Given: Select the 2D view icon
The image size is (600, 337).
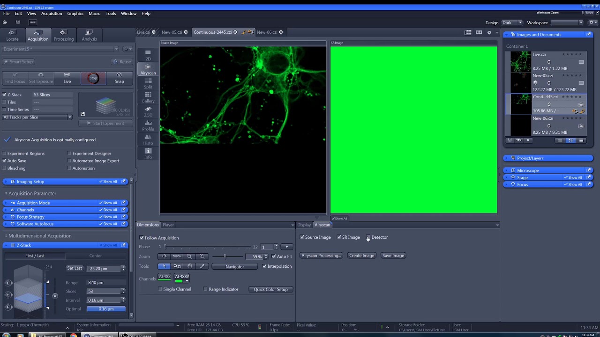Looking at the screenshot, I should click(148, 55).
